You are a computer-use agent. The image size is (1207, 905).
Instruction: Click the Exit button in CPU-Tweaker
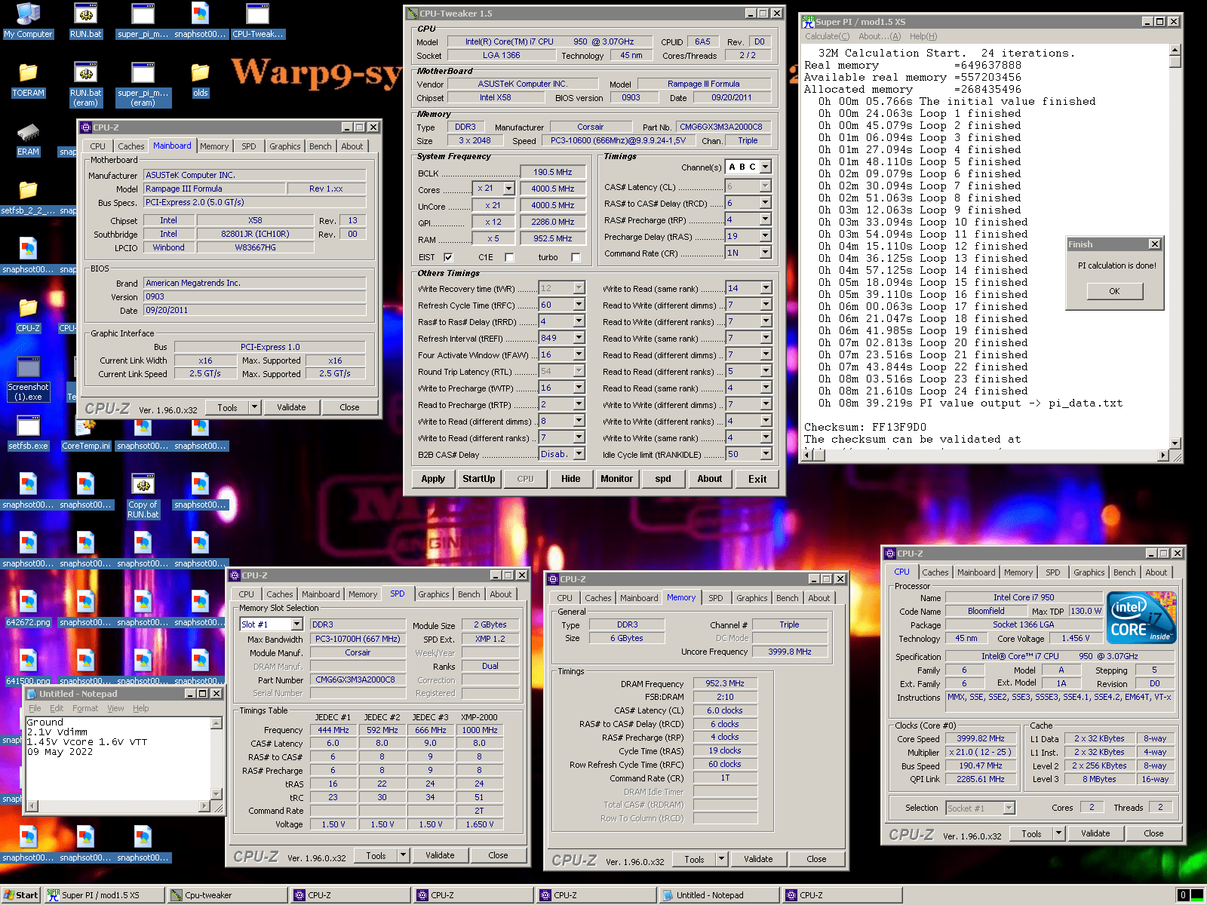[757, 479]
